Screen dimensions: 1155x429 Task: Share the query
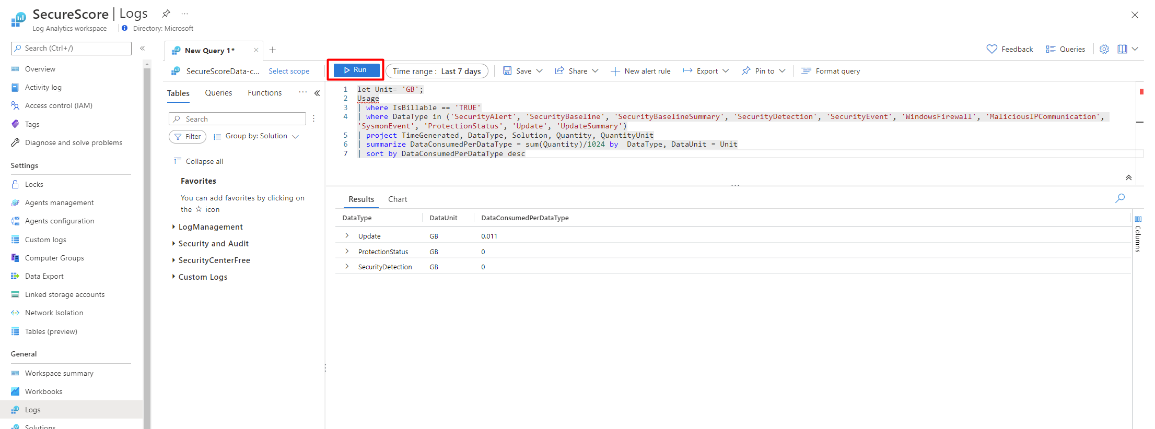click(571, 71)
